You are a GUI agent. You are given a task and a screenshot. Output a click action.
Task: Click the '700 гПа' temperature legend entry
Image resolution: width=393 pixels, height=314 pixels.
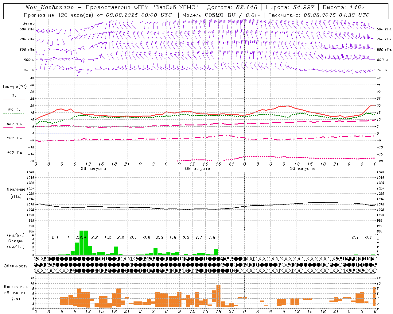pyautogui.click(x=14, y=138)
